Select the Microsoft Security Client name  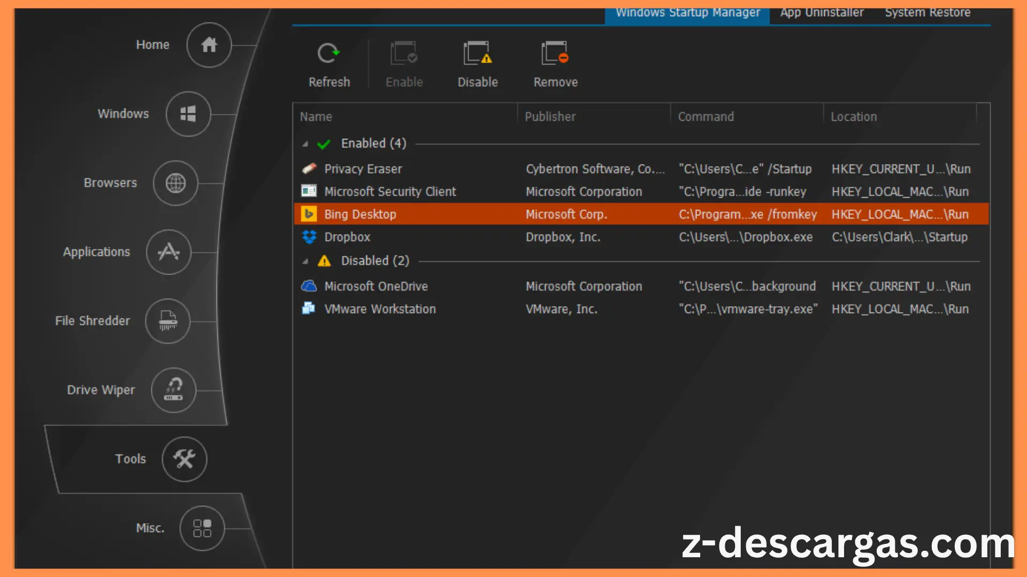390,191
